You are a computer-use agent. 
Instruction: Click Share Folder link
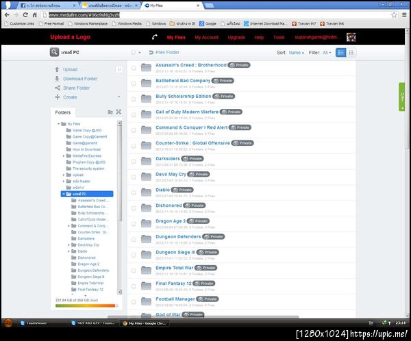(76, 88)
